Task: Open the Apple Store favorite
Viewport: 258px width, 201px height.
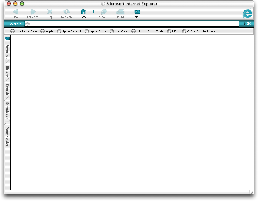Action: (95, 31)
